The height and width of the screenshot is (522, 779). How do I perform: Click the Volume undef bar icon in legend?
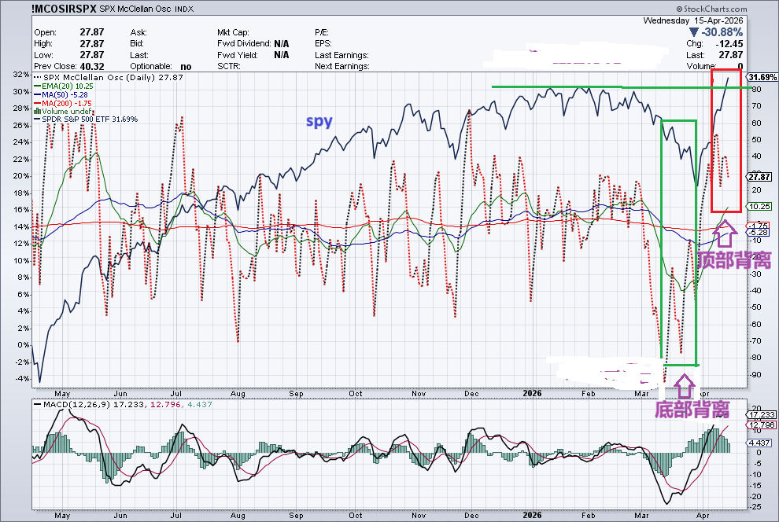tap(37, 111)
